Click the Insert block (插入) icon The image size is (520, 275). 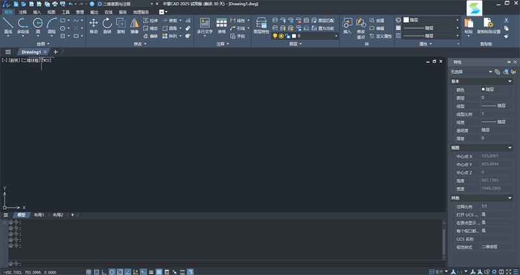coord(346,25)
